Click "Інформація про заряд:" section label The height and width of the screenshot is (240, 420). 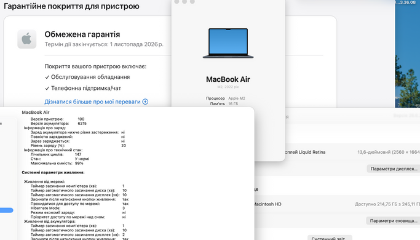(45, 128)
